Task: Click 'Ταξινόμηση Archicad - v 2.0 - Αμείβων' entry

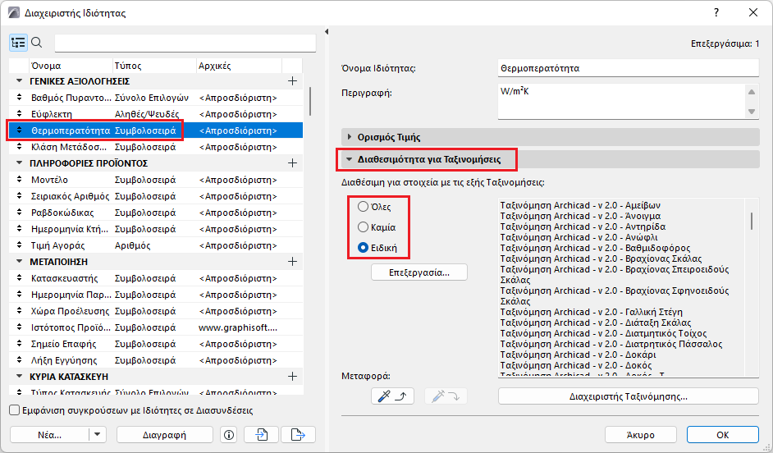Action: pyautogui.click(x=580, y=205)
